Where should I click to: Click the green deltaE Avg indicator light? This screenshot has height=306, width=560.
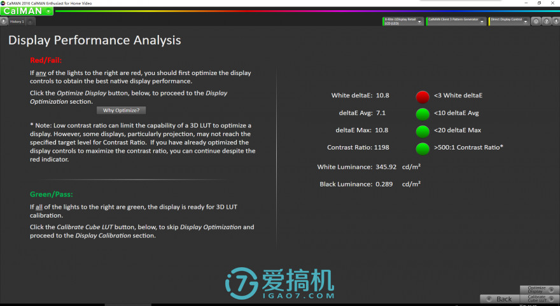click(423, 115)
